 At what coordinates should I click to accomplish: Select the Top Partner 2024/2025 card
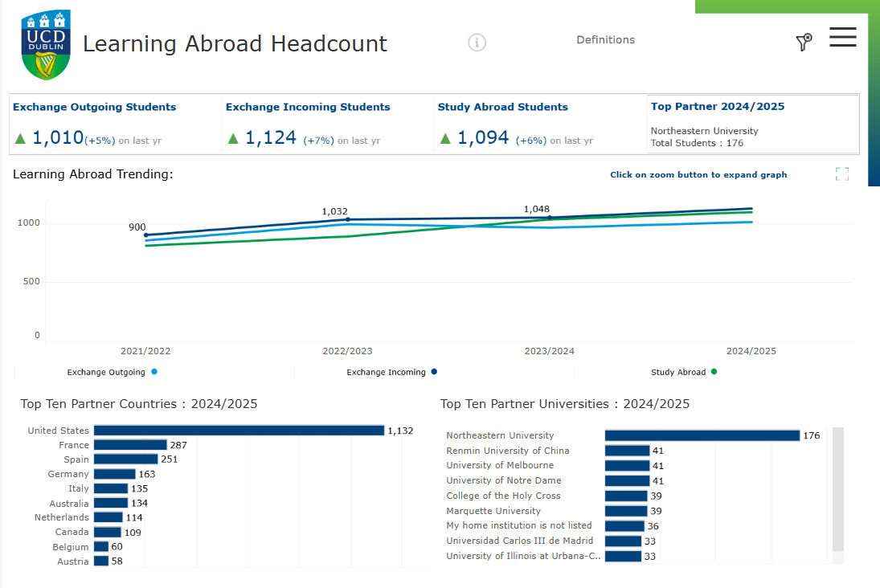click(x=752, y=125)
